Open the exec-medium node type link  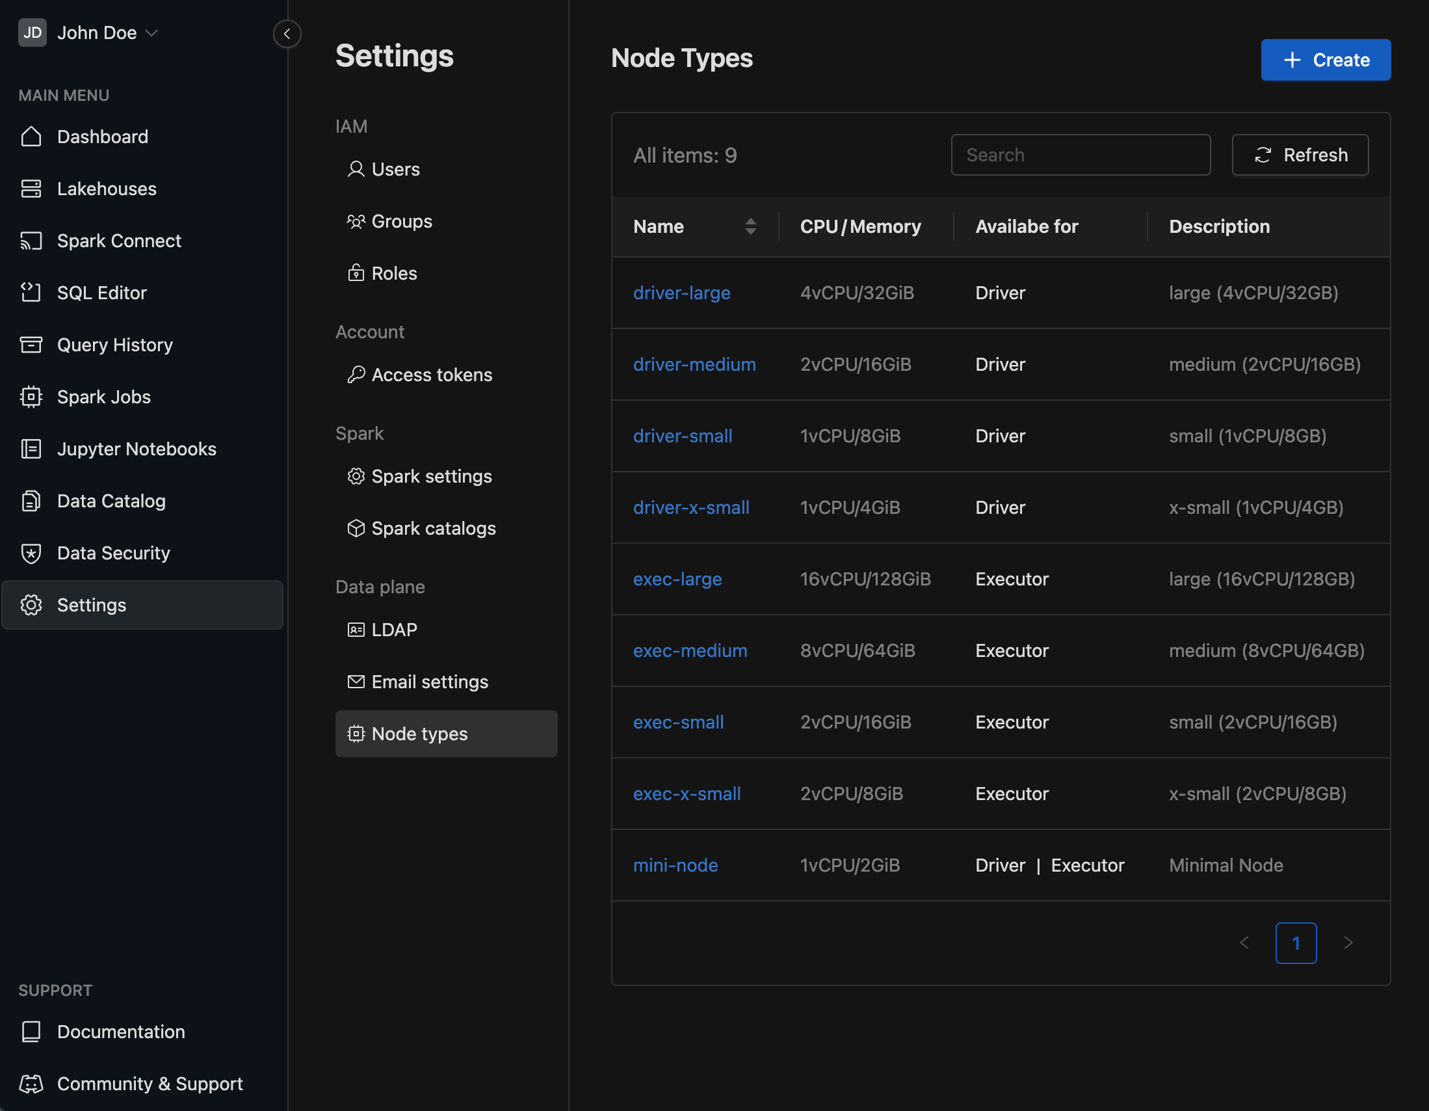(690, 650)
